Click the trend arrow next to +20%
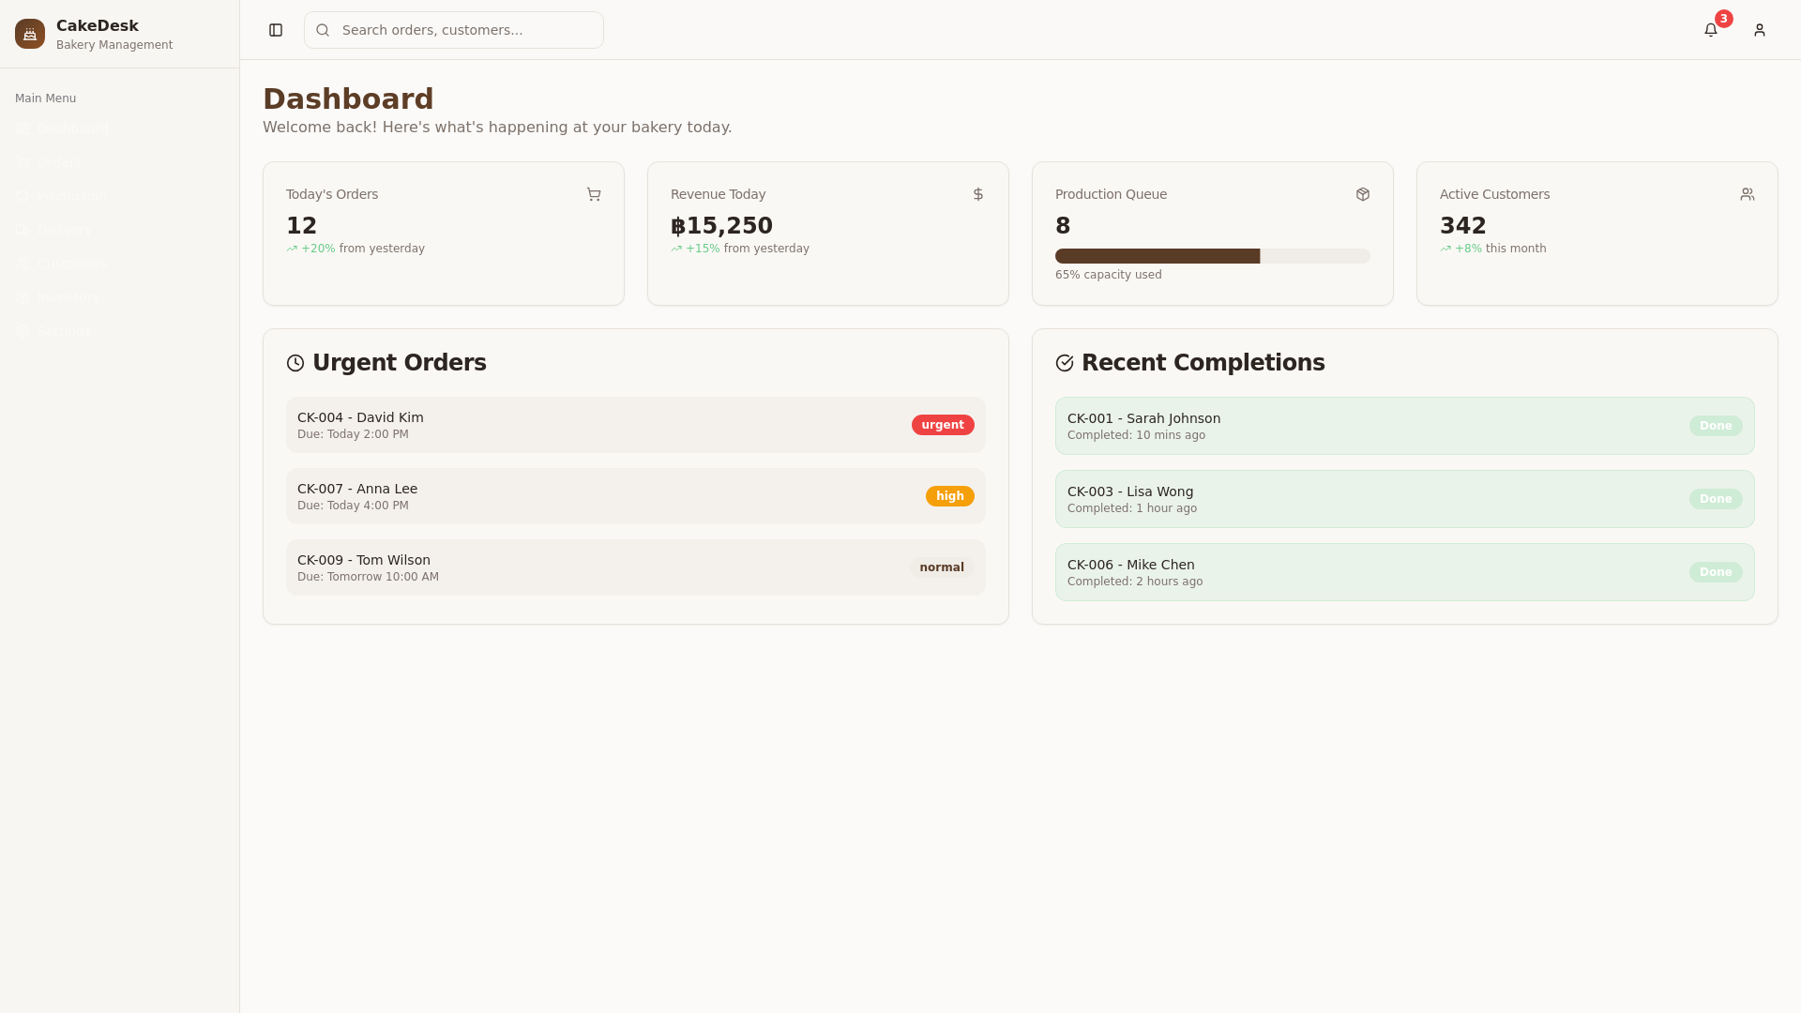This screenshot has height=1013, width=1801. 292,249
